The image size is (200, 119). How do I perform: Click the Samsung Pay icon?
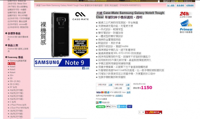pos(130,106)
